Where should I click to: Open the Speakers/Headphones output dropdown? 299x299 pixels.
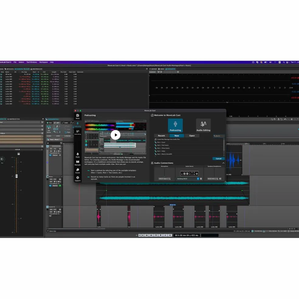(x=213, y=179)
